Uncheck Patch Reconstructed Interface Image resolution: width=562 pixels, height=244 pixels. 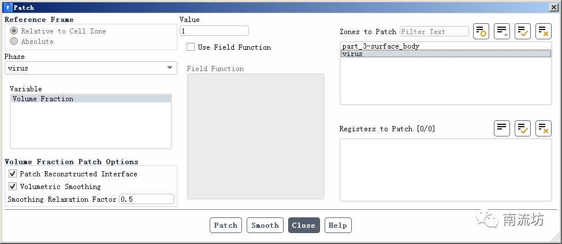click(x=13, y=173)
